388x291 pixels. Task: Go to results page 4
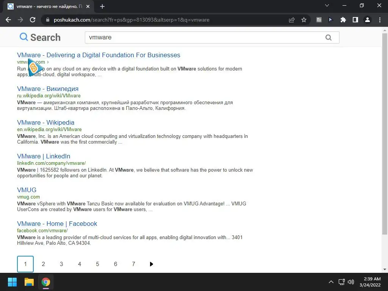[80, 264]
